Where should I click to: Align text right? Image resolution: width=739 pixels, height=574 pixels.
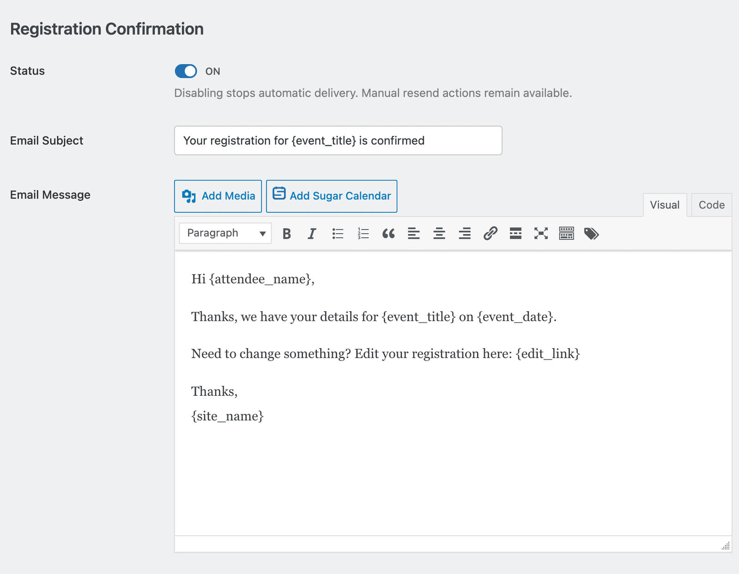point(465,234)
